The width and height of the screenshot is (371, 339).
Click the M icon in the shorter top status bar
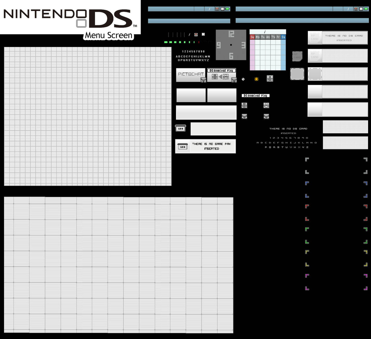pyautogui.click(x=222, y=9)
